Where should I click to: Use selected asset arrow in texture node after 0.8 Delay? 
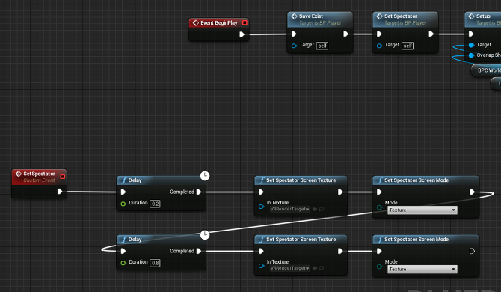315,268
